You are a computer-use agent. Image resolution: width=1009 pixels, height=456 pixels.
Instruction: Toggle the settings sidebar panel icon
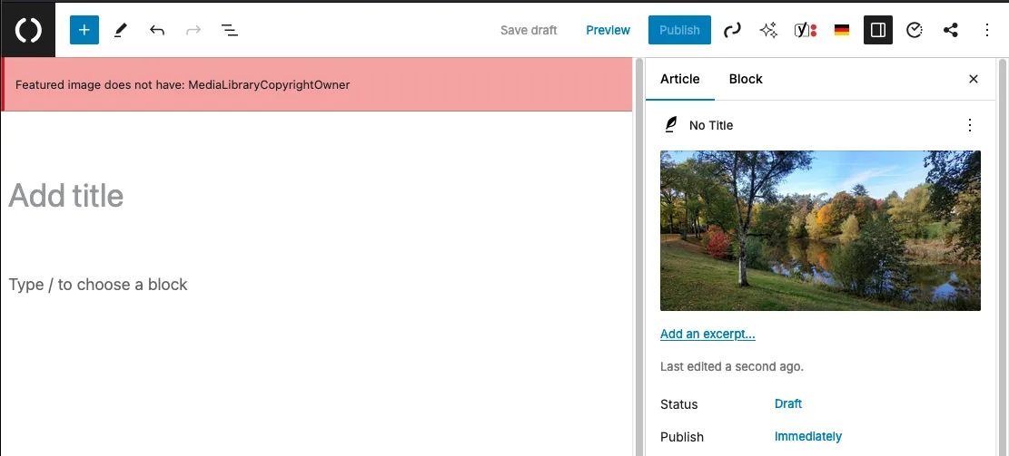pos(877,30)
